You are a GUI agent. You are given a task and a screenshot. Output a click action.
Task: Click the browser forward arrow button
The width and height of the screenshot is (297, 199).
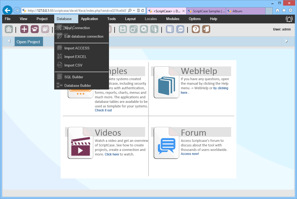tap(17, 10)
